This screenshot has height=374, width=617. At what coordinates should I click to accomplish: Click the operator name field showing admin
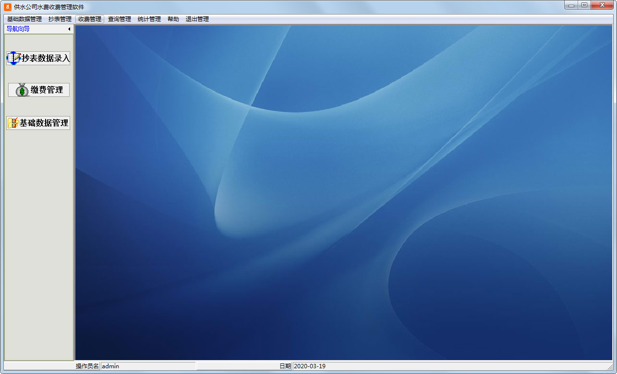click(148, 366)
